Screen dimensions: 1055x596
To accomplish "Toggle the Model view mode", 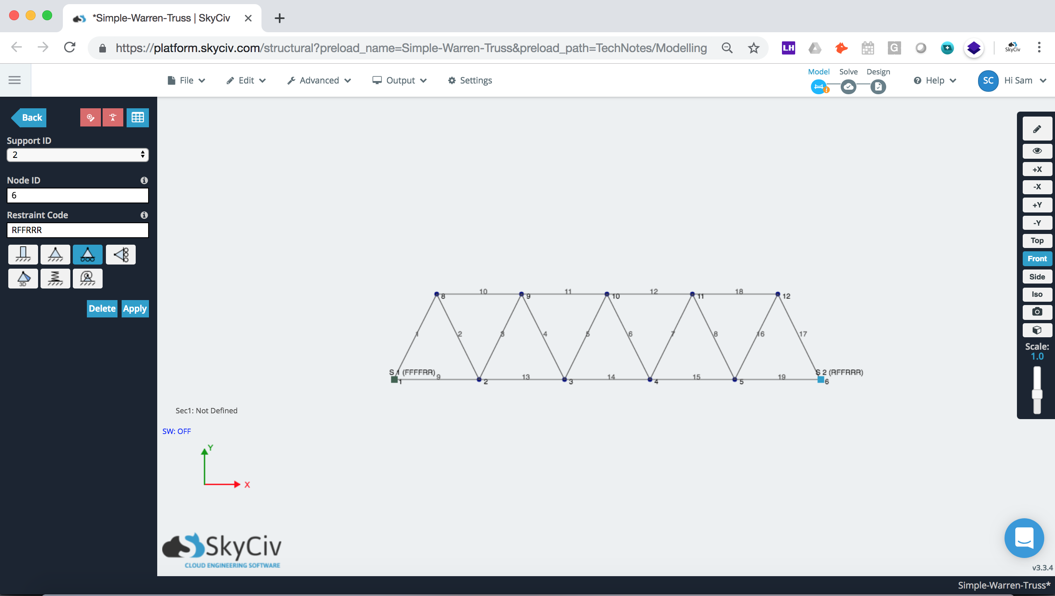I will (x=820, y=86).
